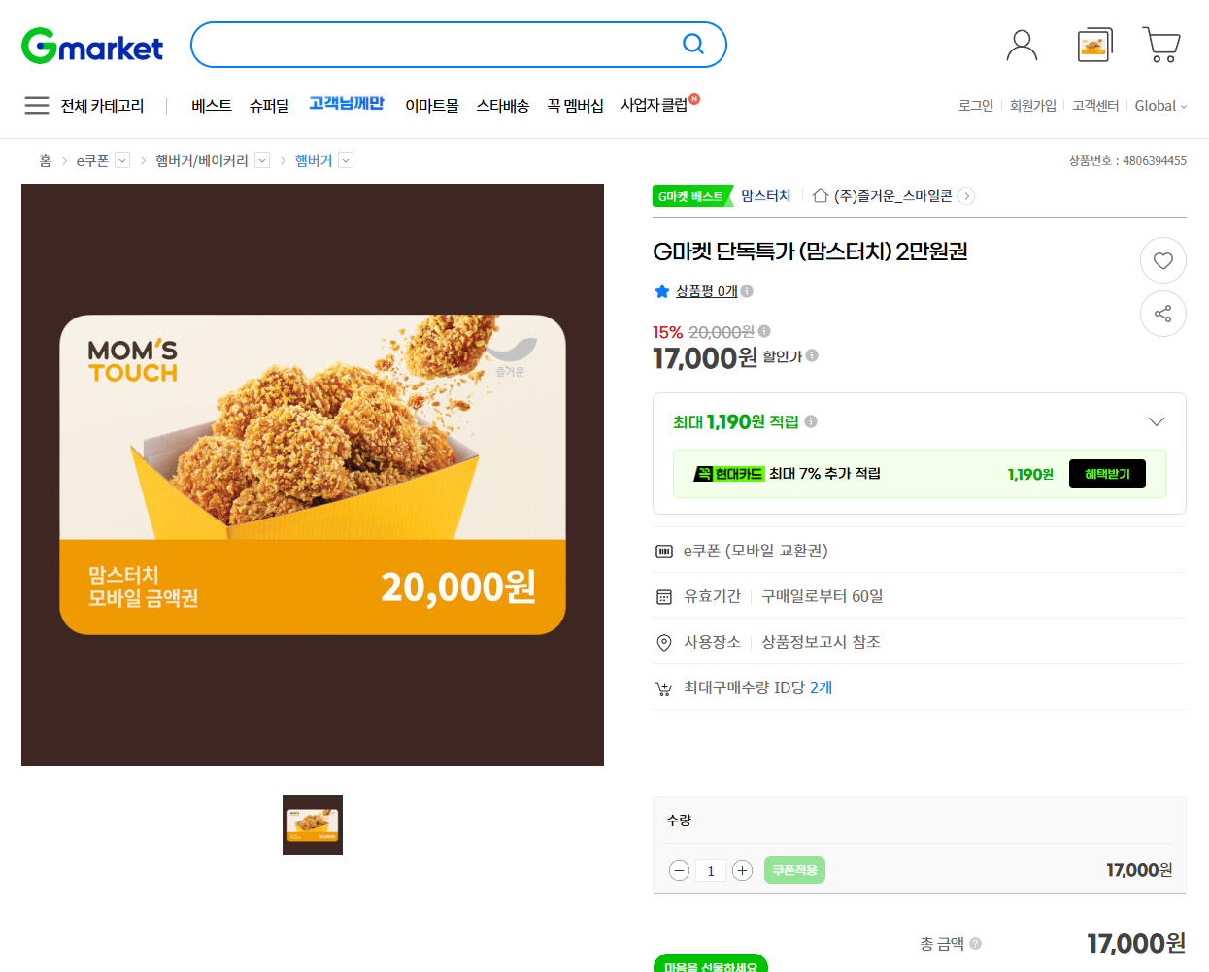Click the 홈 breadcrumb link
Screen dimensions: 1209x972
[45, 160]
